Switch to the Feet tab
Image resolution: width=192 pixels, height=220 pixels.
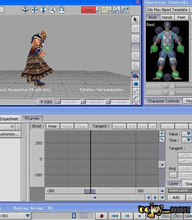coord(181,17)
